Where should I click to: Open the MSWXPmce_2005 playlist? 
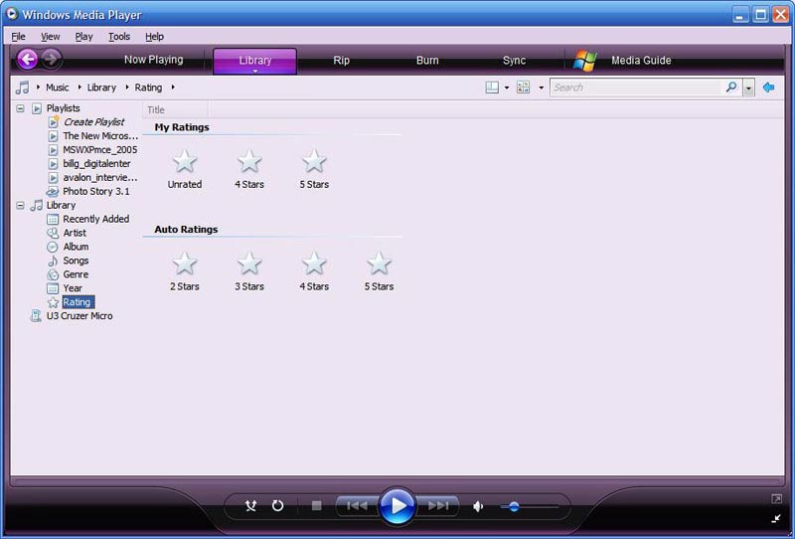100,150
